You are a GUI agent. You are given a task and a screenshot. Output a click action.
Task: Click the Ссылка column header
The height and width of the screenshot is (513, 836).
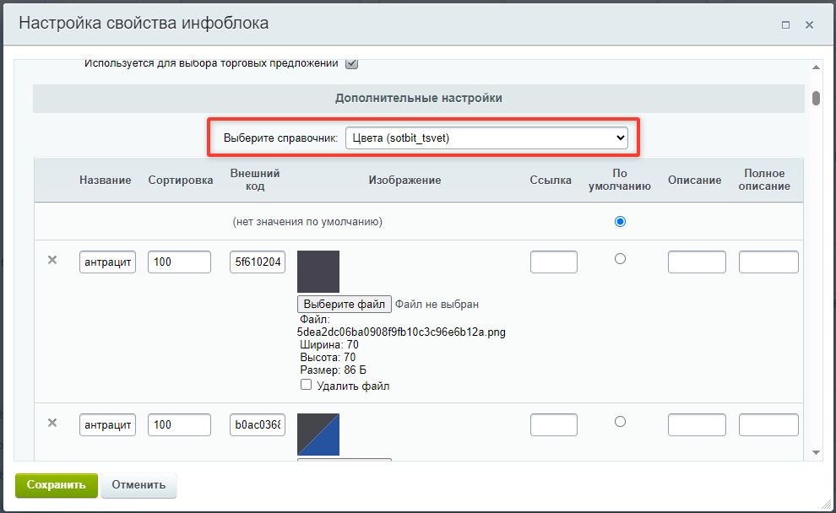click(x=551, y=180)
